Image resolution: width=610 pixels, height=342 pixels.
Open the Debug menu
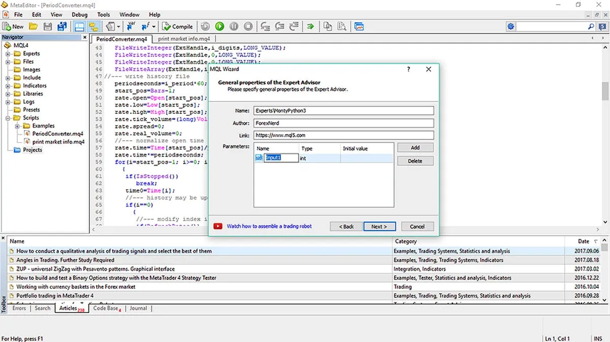(79, 15)
